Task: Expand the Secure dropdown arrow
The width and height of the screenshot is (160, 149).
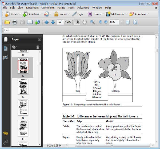Action: point(69,14)
